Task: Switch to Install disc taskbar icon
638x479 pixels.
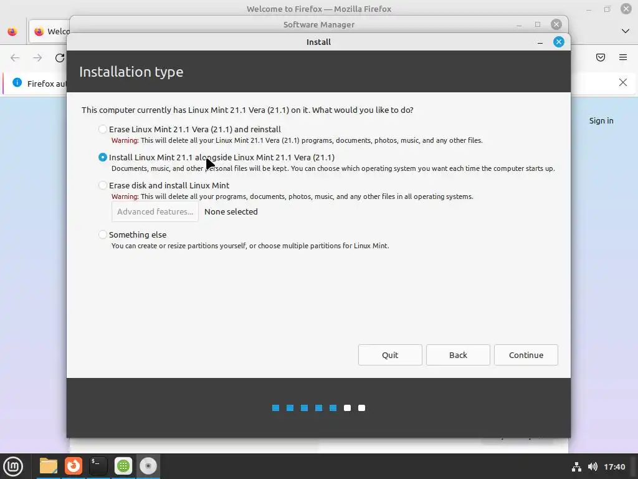Action: click(148, 466)
